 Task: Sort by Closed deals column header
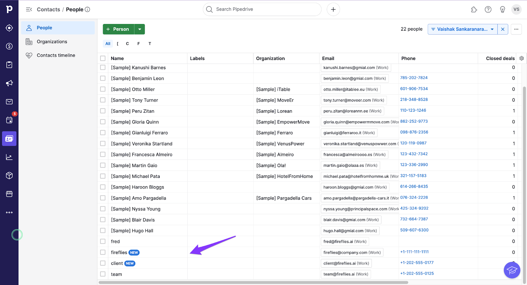pyautogui.click(x=500, y=58)
